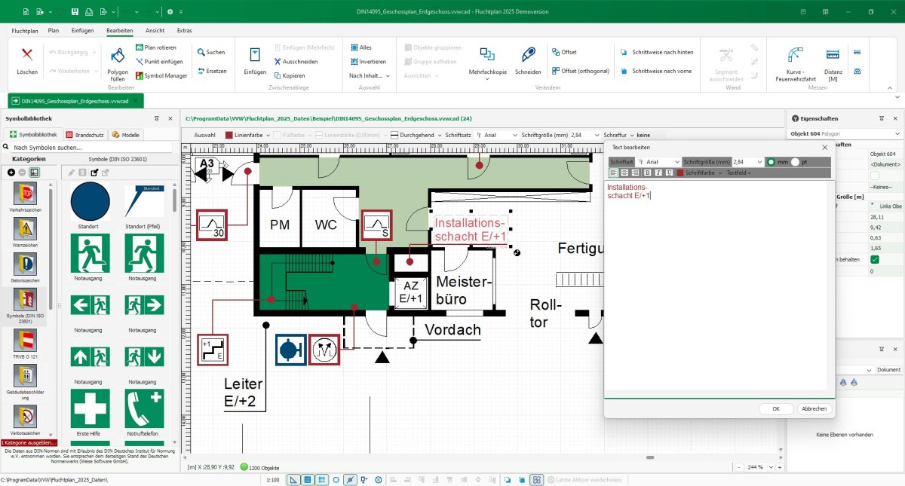Screen dimensions: 905x486
Task: Confirm text with the OK button
Action: [x=775, y=408]
